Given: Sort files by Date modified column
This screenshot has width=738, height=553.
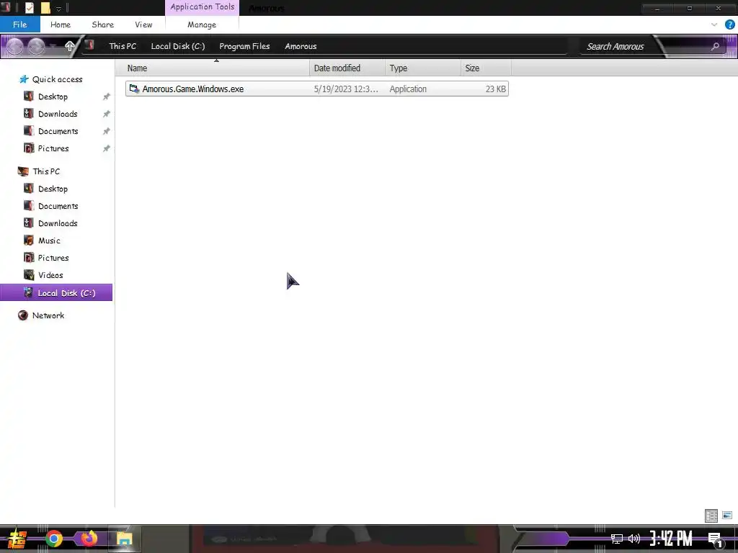Looking at the screenshot, I should pyautogui.click(x=347, y=68).
